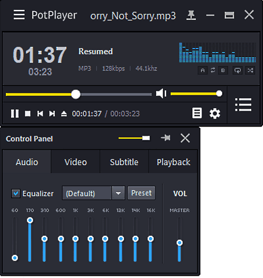The width and height of the screenshot is (263, 278).
Task: Toggle repeat playback mode icon
Action: (237, 70)
